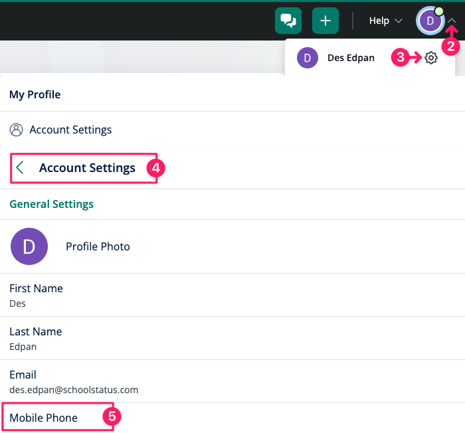This screenshot has width=465, height=433.
Task: Open the gear settings icon
Action: pyautogui.click(x=431, y=58)
